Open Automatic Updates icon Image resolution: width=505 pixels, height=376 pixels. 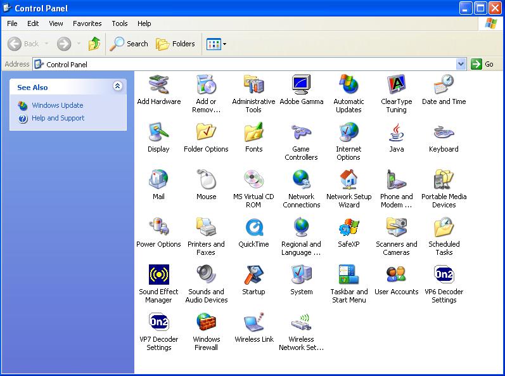(x=348, y=85)
